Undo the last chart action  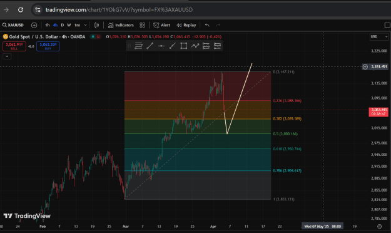point(207,25)
